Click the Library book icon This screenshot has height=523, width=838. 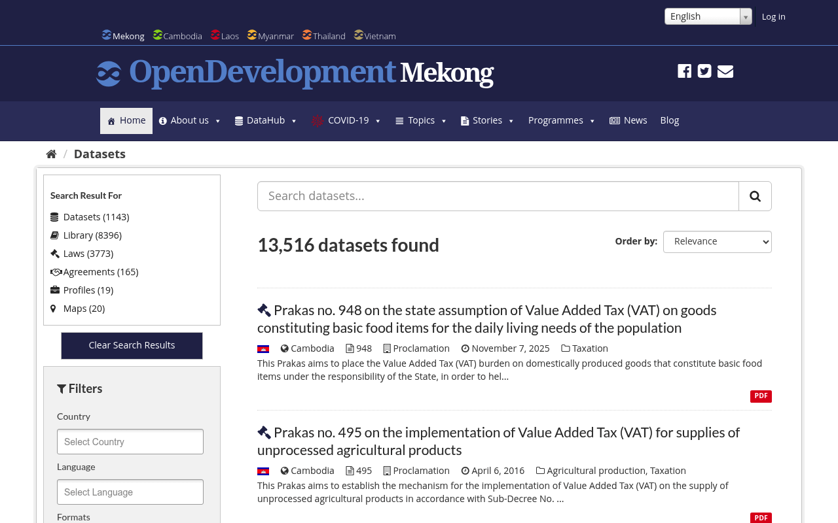pyautogui.click(x=54, y=235)
